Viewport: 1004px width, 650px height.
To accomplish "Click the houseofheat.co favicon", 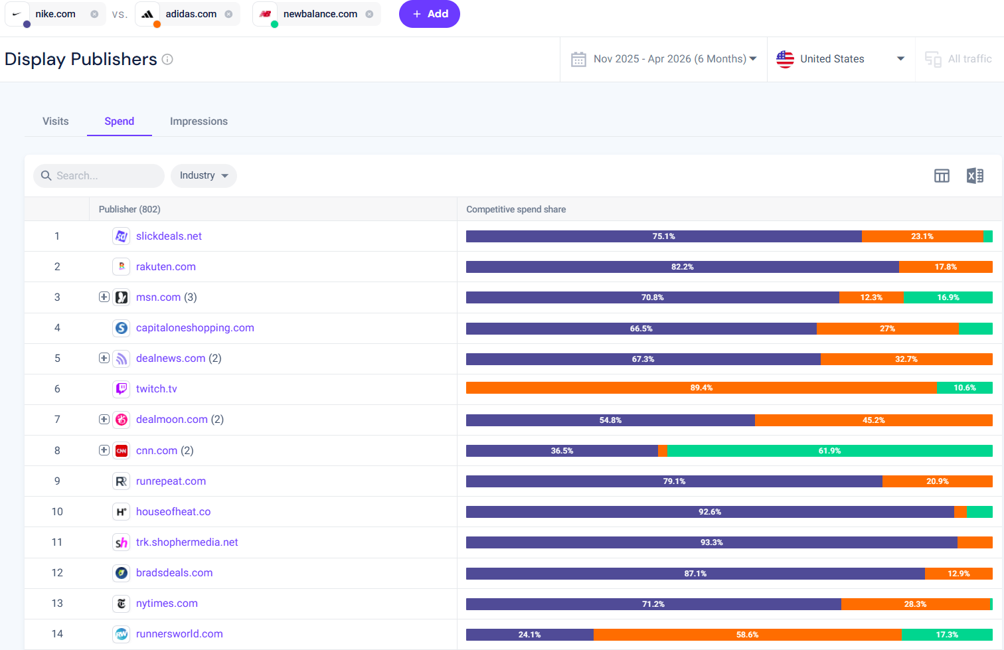I will pos(122,512).
